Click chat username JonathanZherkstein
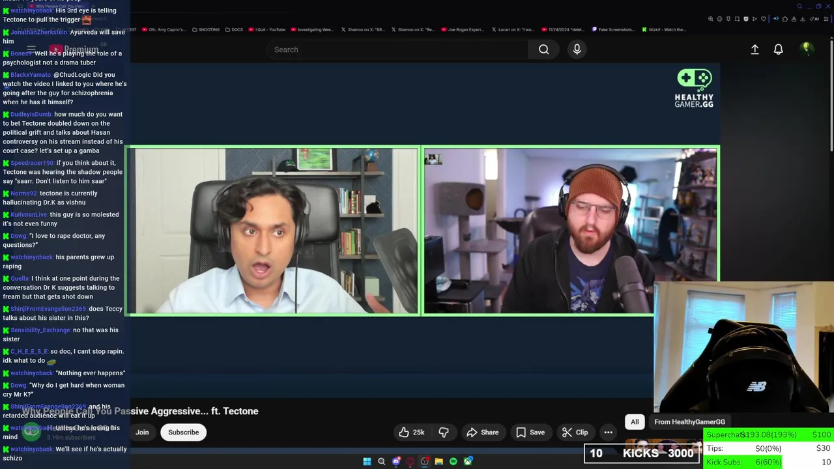The image size is (834, 469). coord(39,33)
